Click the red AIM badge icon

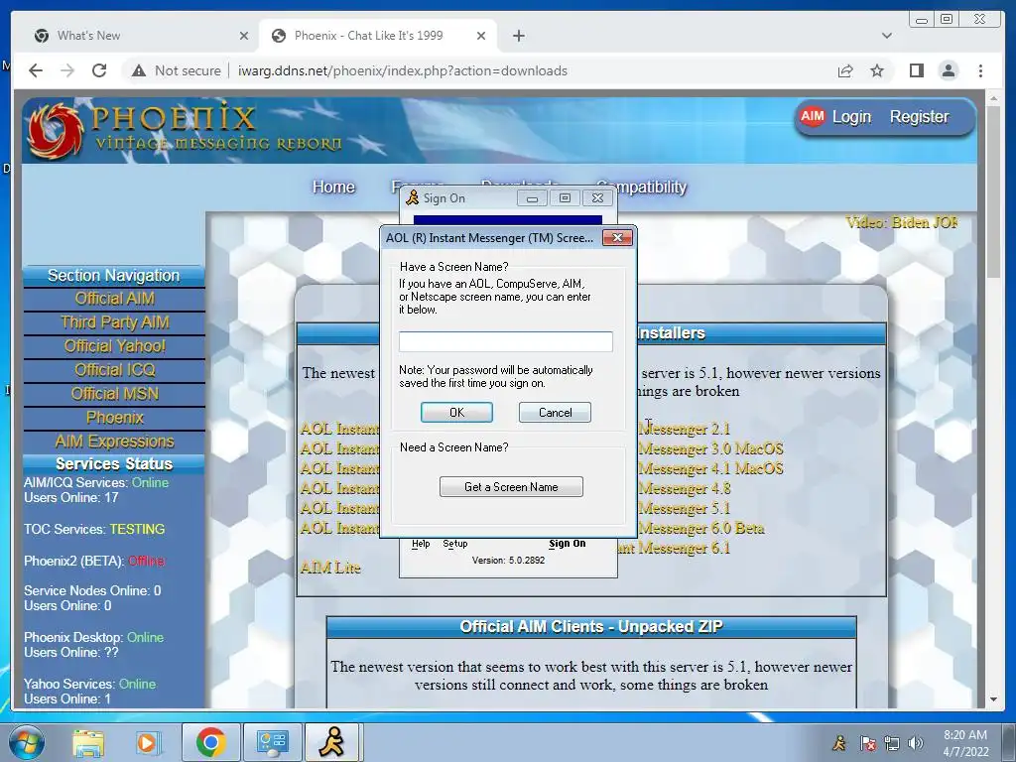tap(812, 117)
